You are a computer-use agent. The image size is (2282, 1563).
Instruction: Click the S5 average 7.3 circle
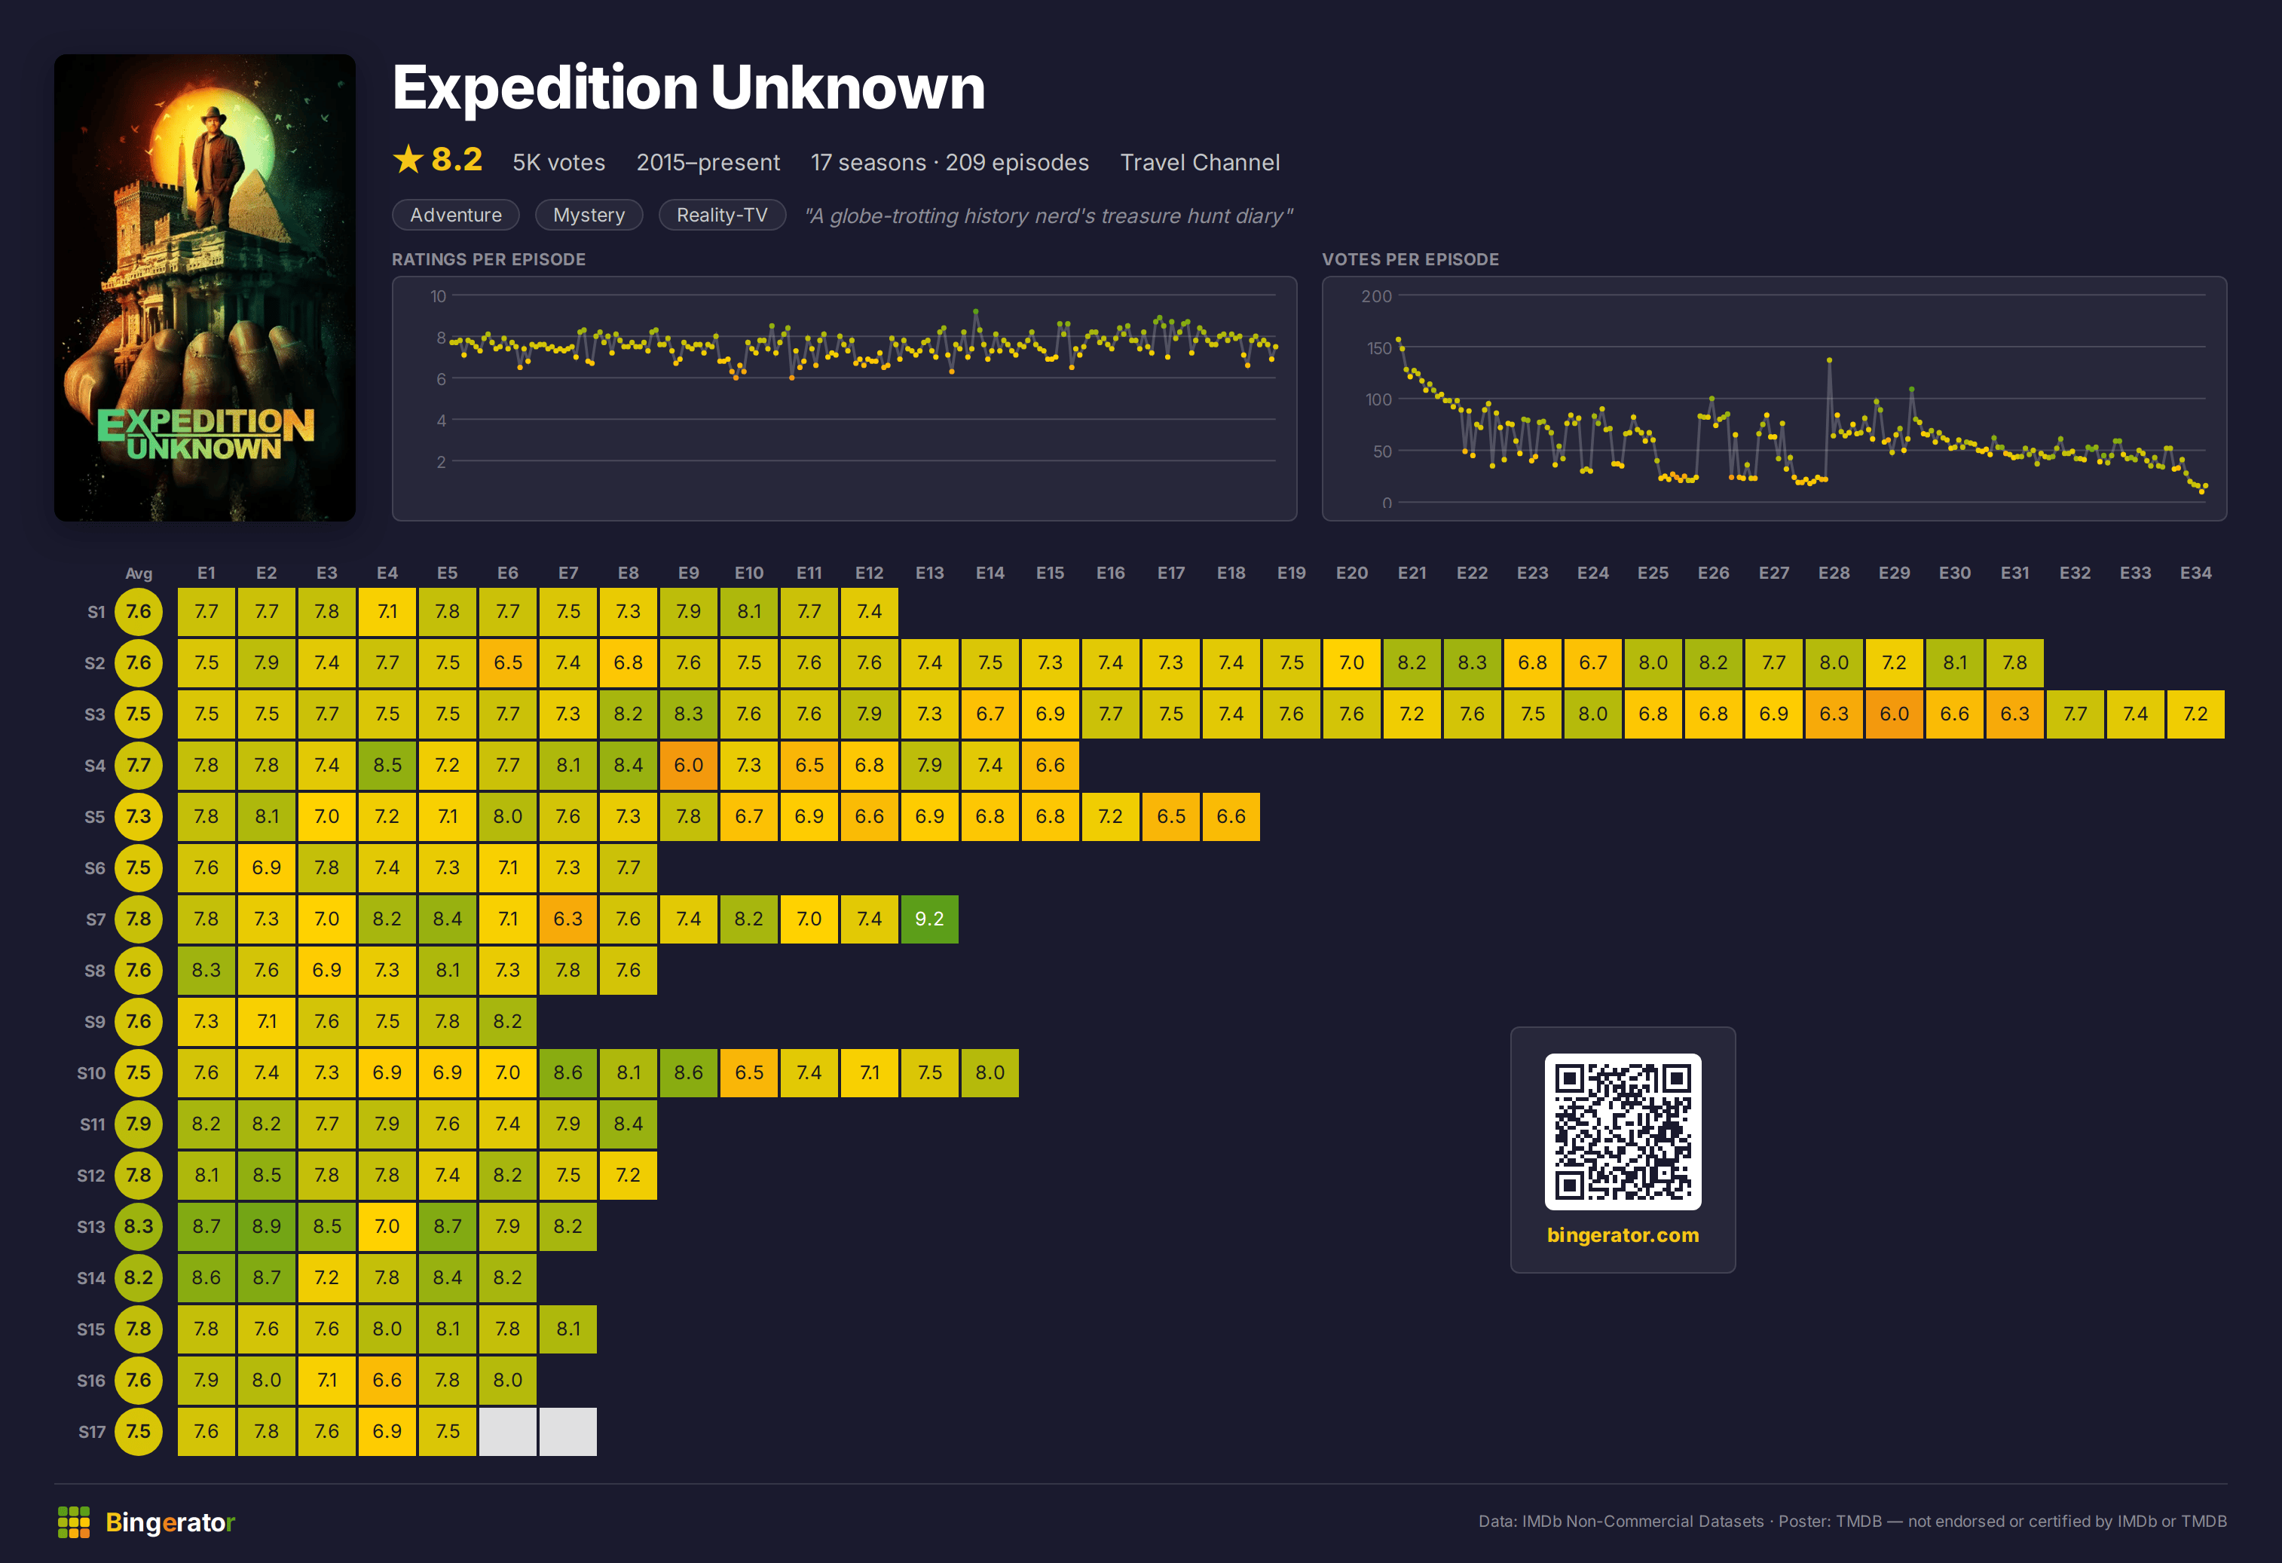click(x=139, y=817)
